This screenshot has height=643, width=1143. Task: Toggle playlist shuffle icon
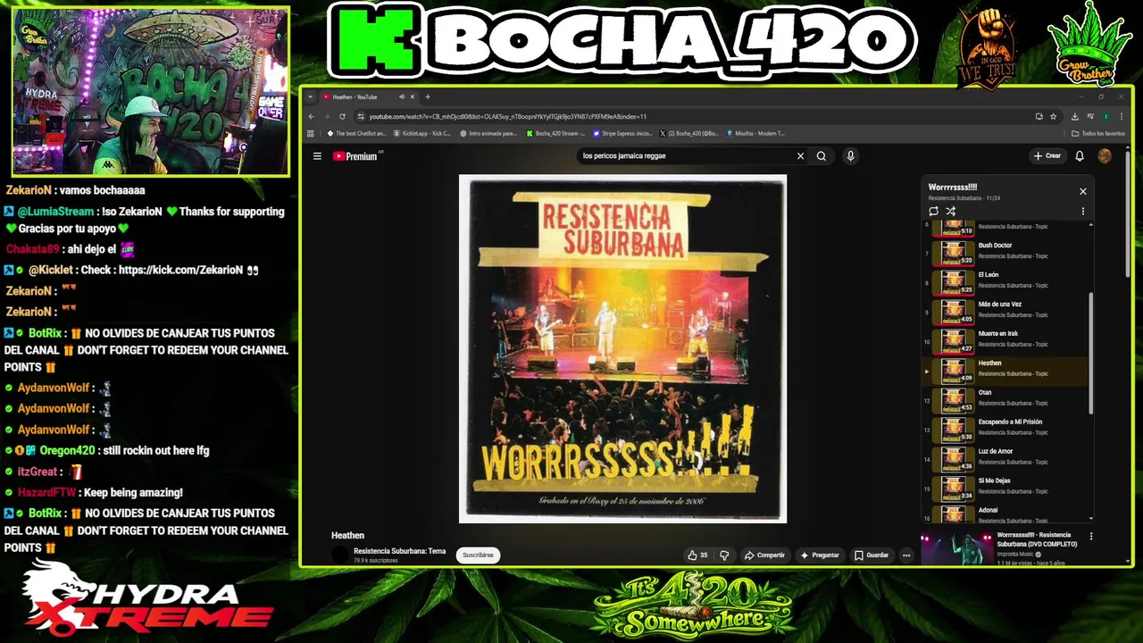(x=951, y=212)
